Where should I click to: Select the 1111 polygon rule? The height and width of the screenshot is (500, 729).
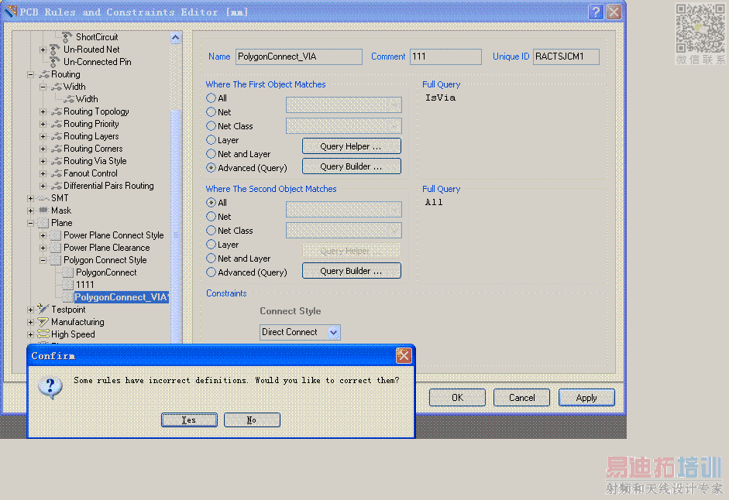(85, 284)
